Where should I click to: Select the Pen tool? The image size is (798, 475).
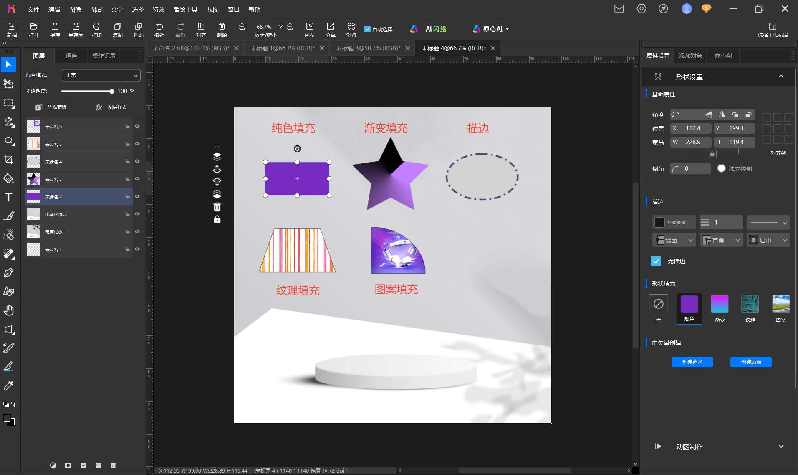pyautogui.click(x=8, y=272)
